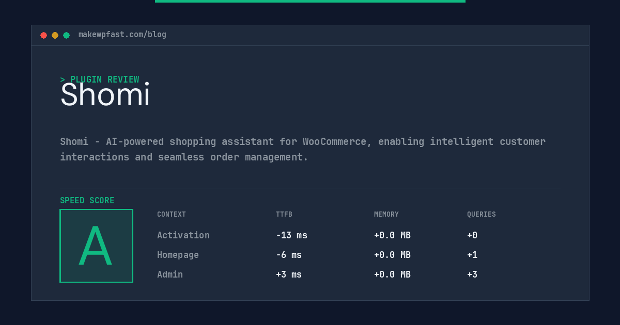
Task: Click the +3 queries value
Action: 472,274
